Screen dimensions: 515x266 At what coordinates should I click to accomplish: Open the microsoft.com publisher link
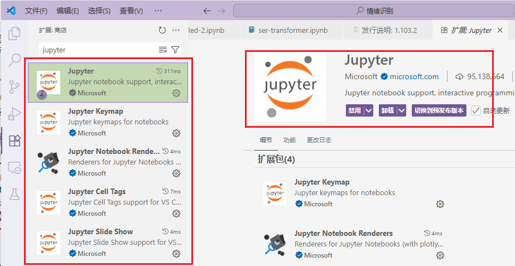pyautogui.click(x=414, y=76)
